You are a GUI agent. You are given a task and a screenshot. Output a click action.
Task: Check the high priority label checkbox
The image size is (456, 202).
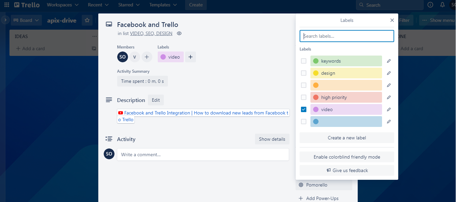pos(303,97)
